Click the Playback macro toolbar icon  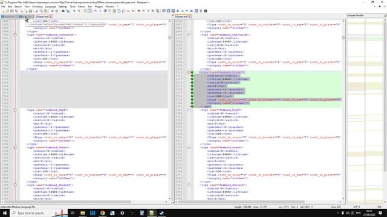[x=148, y=11]
